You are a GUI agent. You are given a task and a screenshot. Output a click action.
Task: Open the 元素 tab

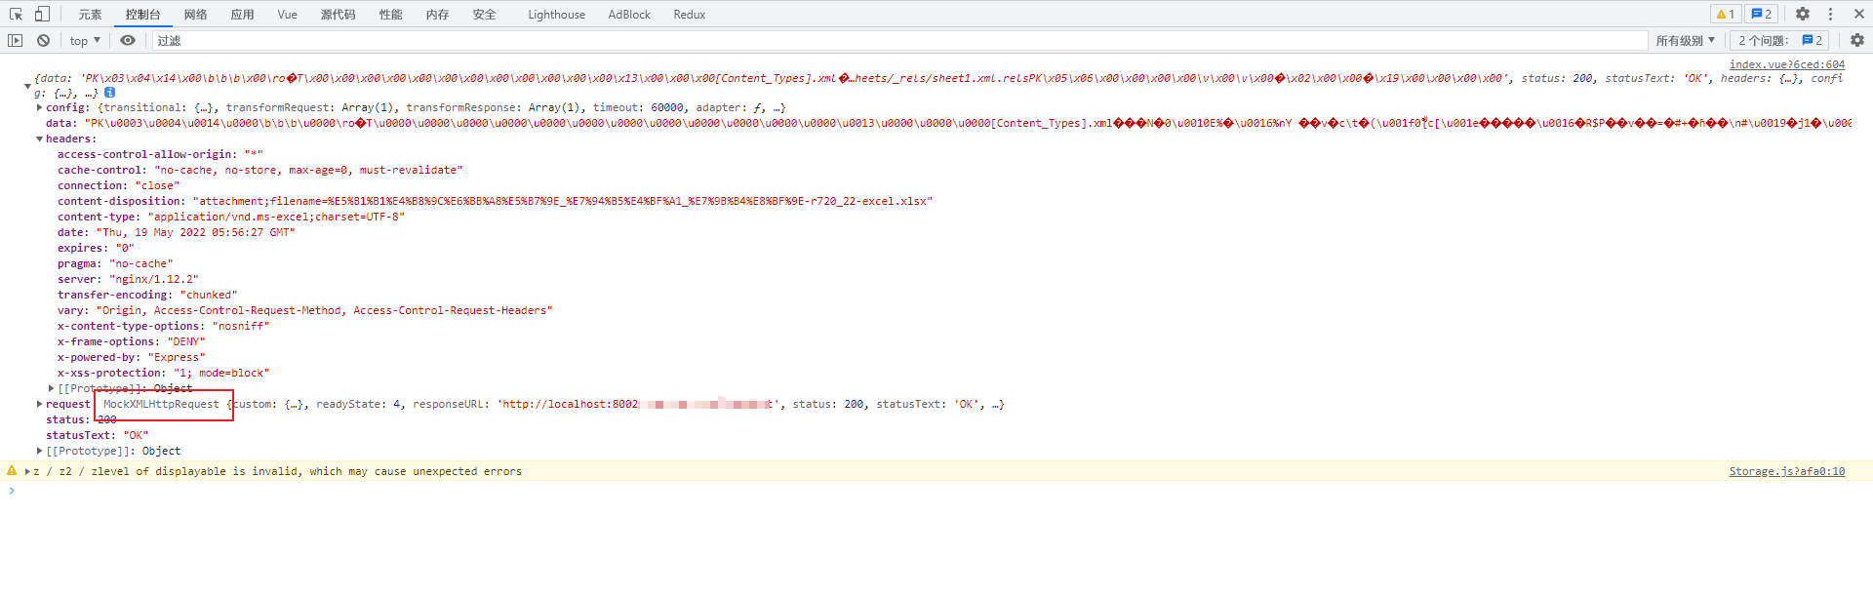pos(91,14)
